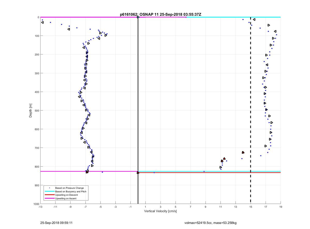Click the y-axis tick label '100'
Screen dimensions: 310x229
click(37, 36)
